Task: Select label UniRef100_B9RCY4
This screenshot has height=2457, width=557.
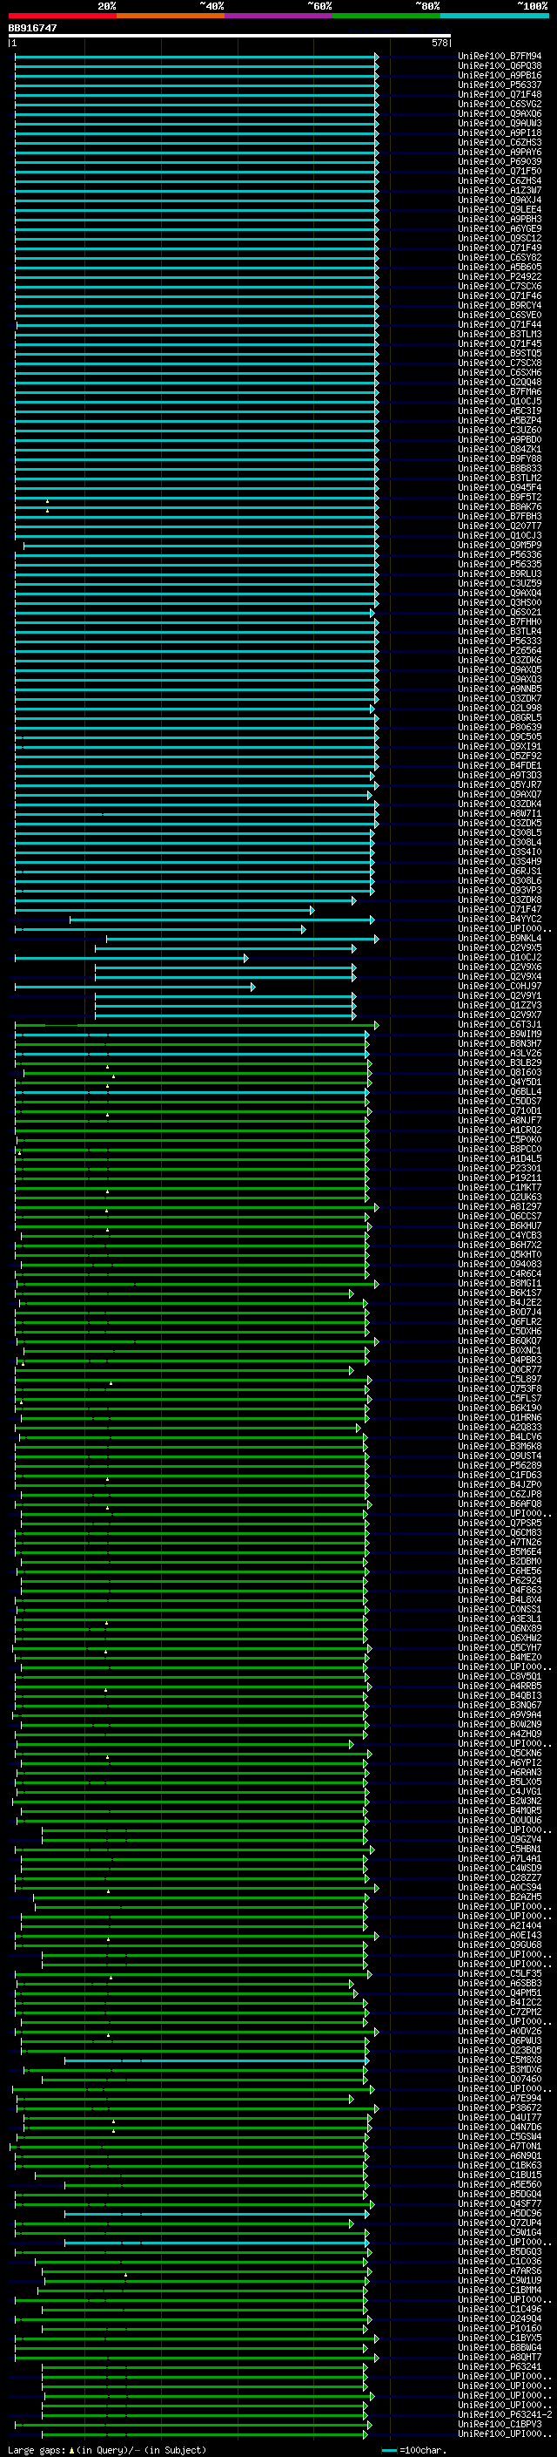Action: click(500, 305)
